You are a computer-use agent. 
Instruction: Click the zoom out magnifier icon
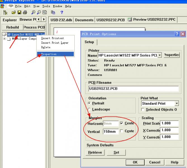[39, 12]
